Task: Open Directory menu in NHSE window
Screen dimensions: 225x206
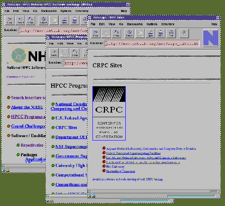Action: pyautogui.click(x=82, y=11)
